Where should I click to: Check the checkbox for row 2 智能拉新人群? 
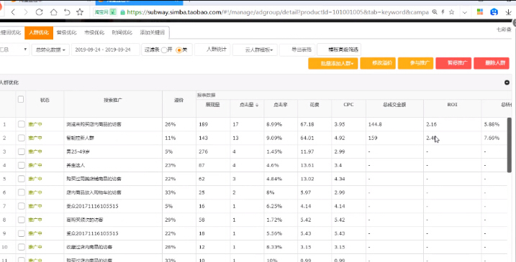pyautogui.click(x=22, y=138)
